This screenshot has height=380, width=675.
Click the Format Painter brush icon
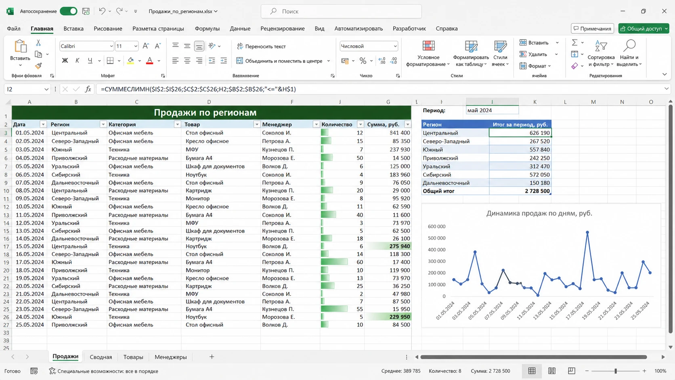click(38, 65)
